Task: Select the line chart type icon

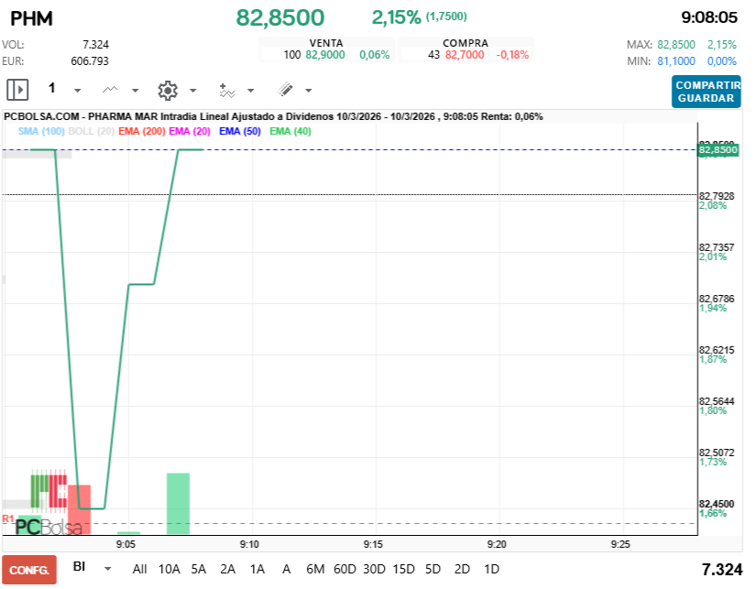Action: pyautogui.click(x=109, y=89)
